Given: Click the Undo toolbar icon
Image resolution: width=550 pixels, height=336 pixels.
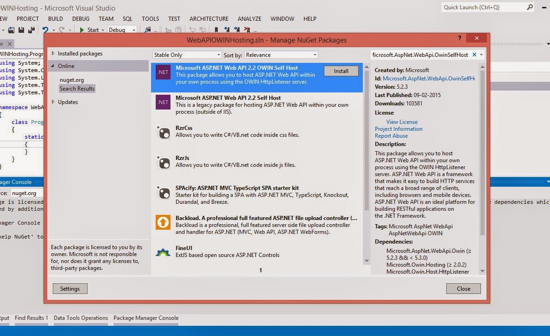Looking at the screenshot, I should (45, 30).
